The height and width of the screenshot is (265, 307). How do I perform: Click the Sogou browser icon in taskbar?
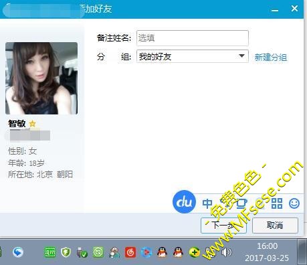tap(18, 252)
